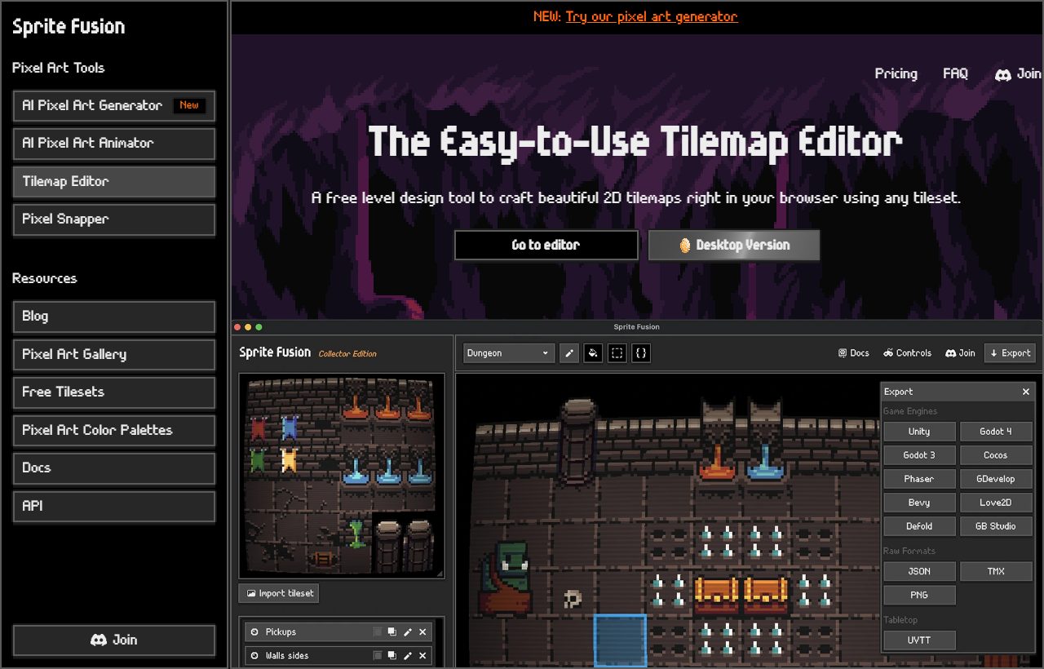Go to the Blog
1044x669 pixels.
[114, 317]
